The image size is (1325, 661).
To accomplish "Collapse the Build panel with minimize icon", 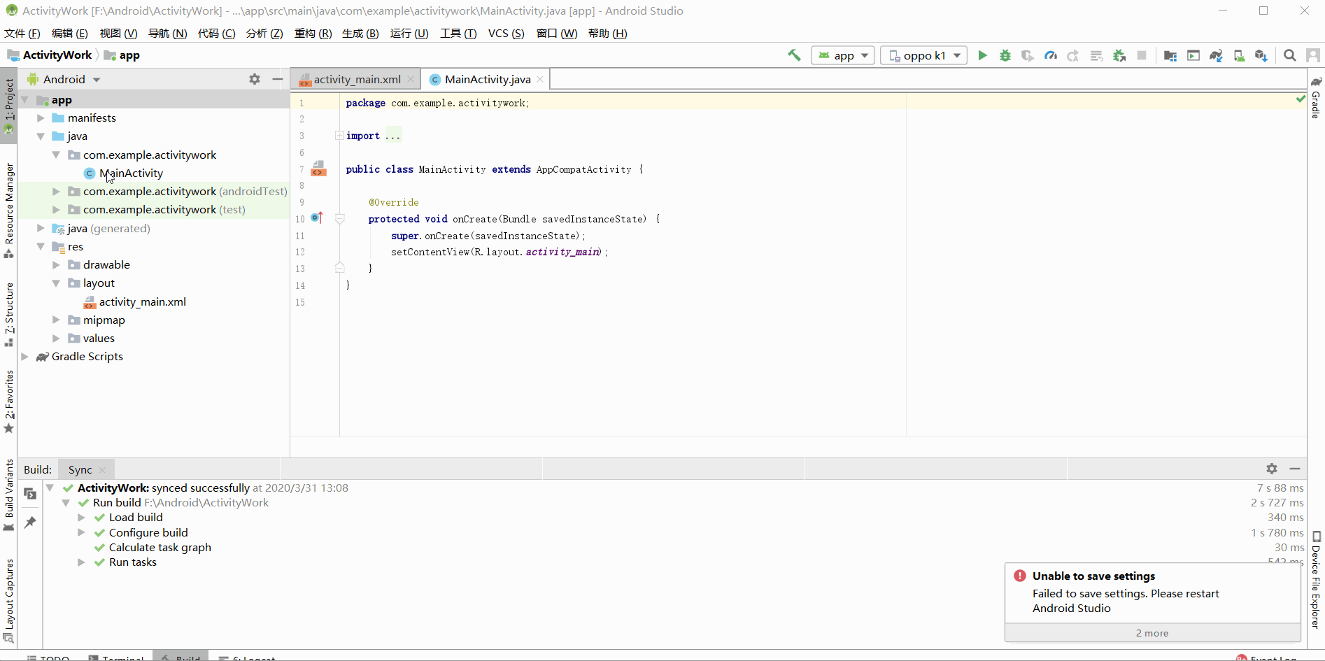I will coord(1295,469).
